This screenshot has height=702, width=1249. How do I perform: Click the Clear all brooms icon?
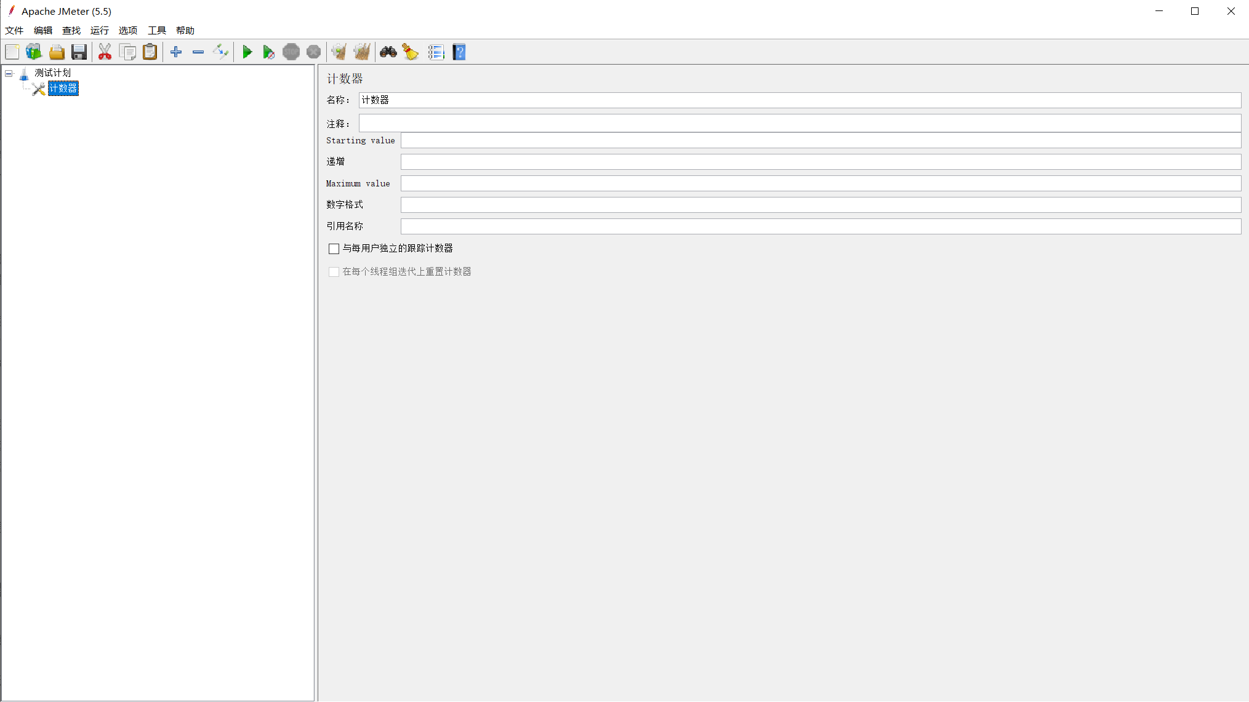click(x=362, y=52)
